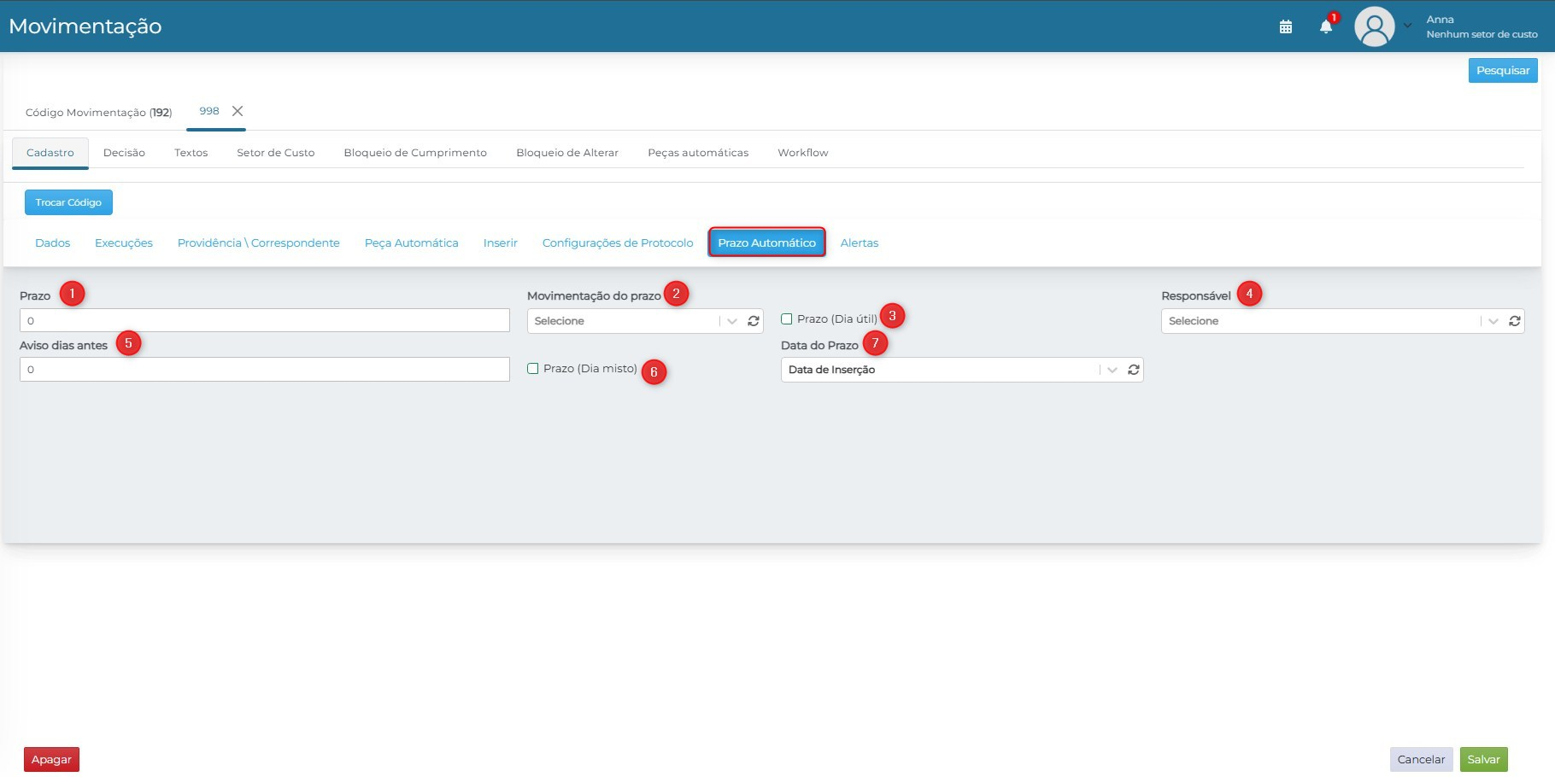This screenshot has width=1555, height=777.
Task: Select the Inserir sub-tab
Action: [501, 243]
